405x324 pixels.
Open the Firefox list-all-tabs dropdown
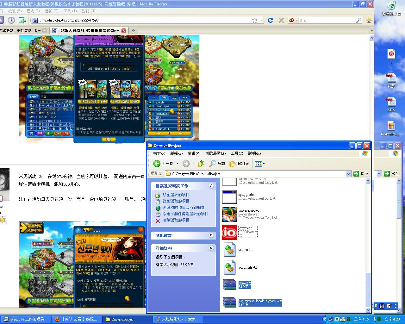click(x=372, y=31)
